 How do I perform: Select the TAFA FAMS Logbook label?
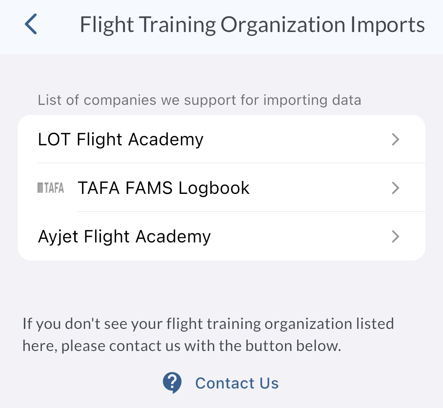pyautogui.click(x=163, y=188)
